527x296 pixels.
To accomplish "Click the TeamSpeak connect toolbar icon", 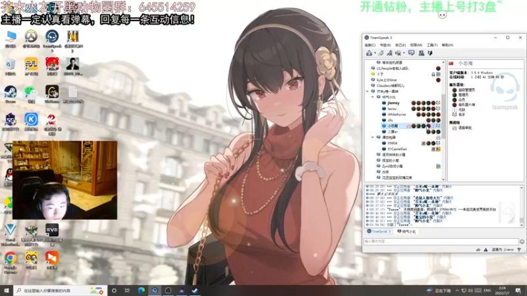I will pyautogui.click(x=369, y=53).
